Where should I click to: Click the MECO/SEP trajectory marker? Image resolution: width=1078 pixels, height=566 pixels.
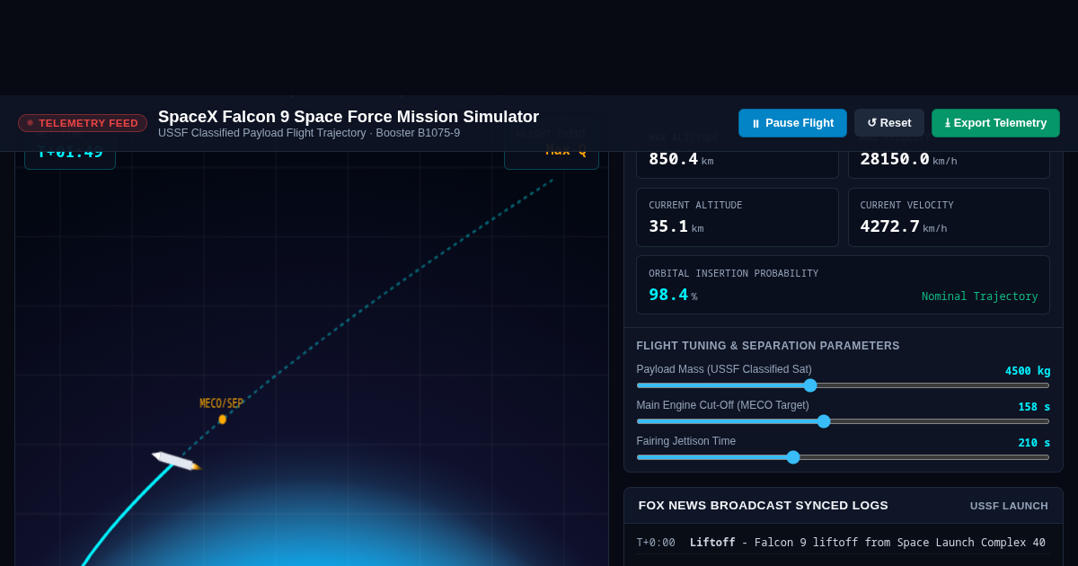point(222,419)
